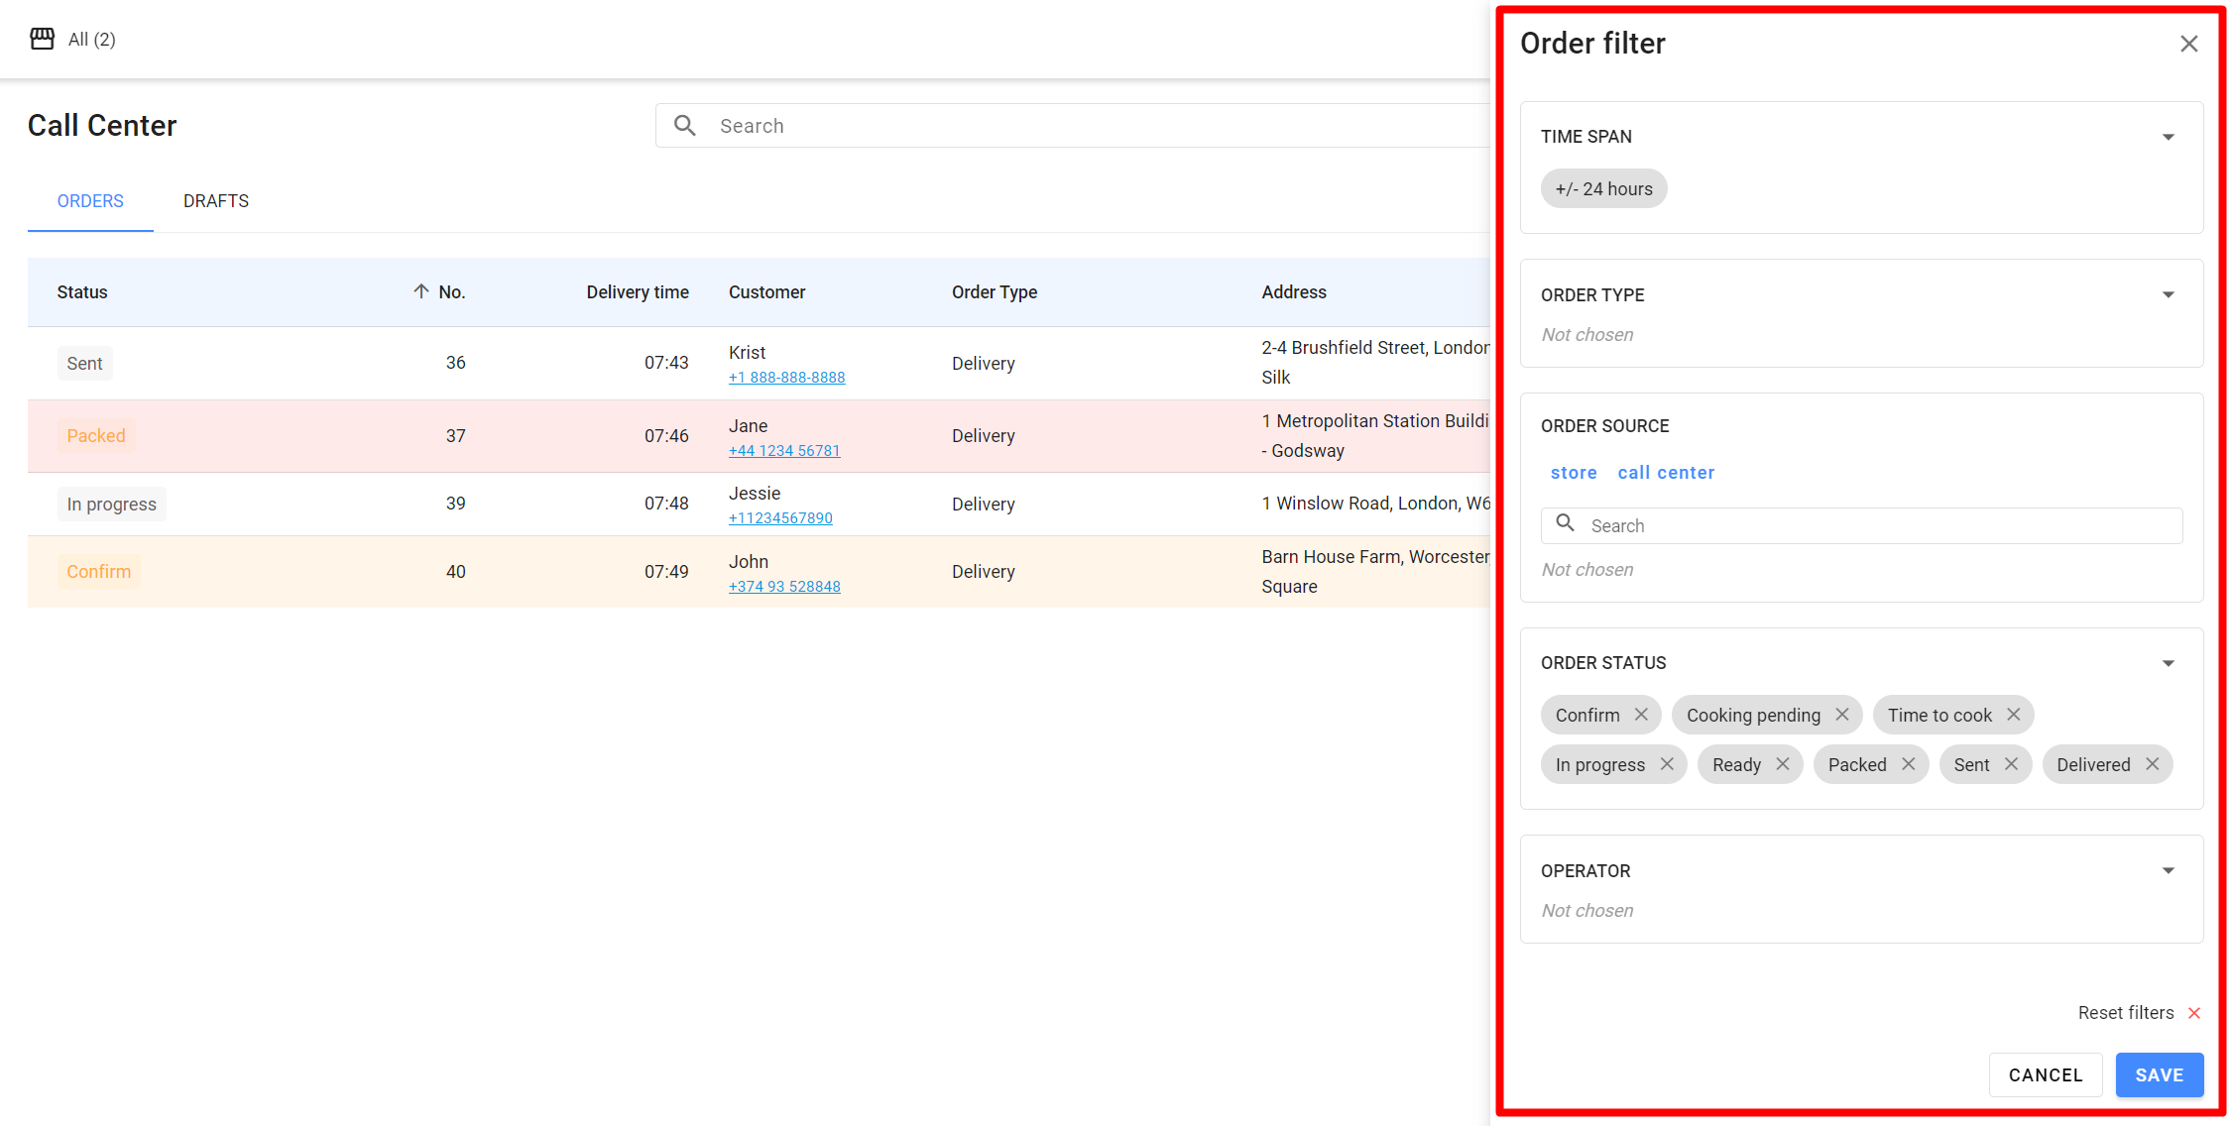The width and height of the screenshot is (2231, 1126).
Task: Remove the Ready status chip
Action: [x=1783, y=764]
